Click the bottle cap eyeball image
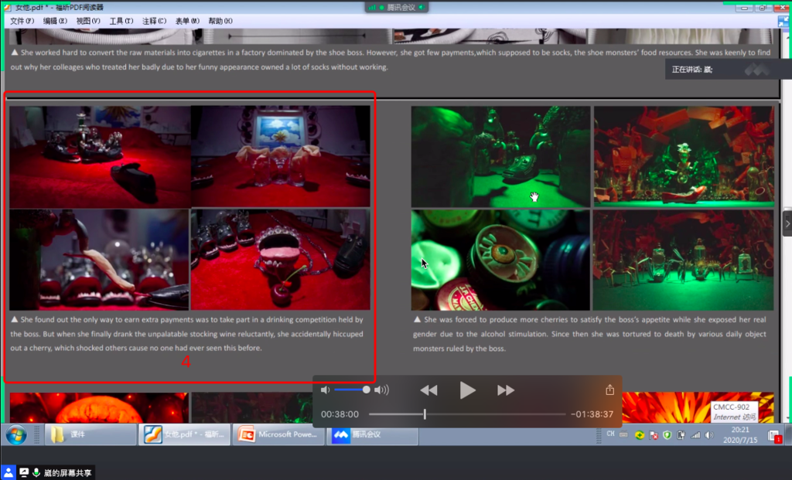 coord(500,260)
